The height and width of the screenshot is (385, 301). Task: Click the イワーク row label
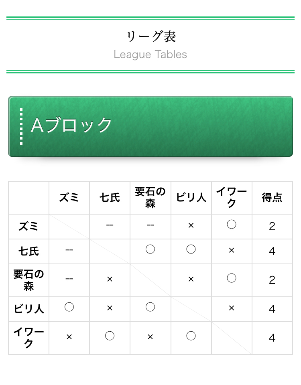click(29, 338)
